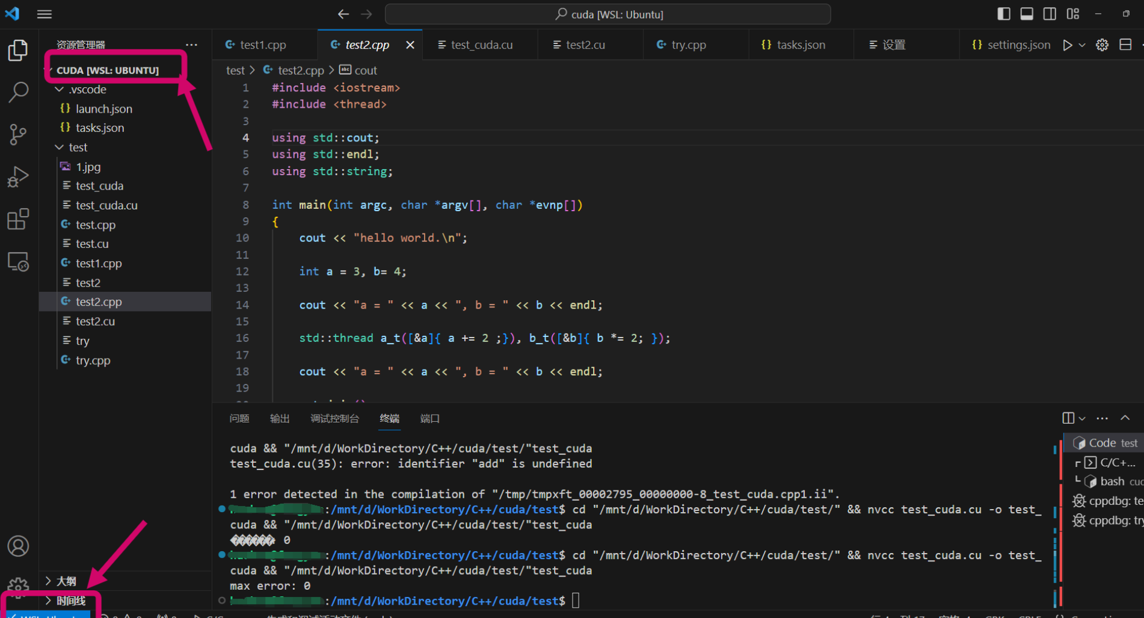
Task: Open the editor settings gear next to run
Action: [x=1102, y=45]
